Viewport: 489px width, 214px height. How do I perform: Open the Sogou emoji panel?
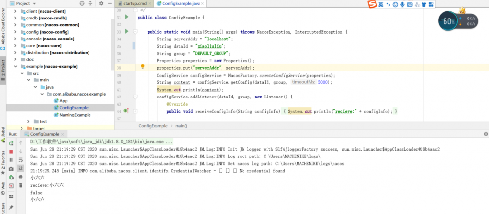tap(395, 5)
